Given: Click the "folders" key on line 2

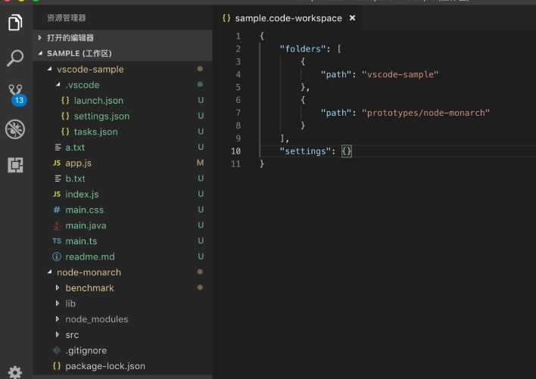Looking at the screenshot, I should [303, 49].
